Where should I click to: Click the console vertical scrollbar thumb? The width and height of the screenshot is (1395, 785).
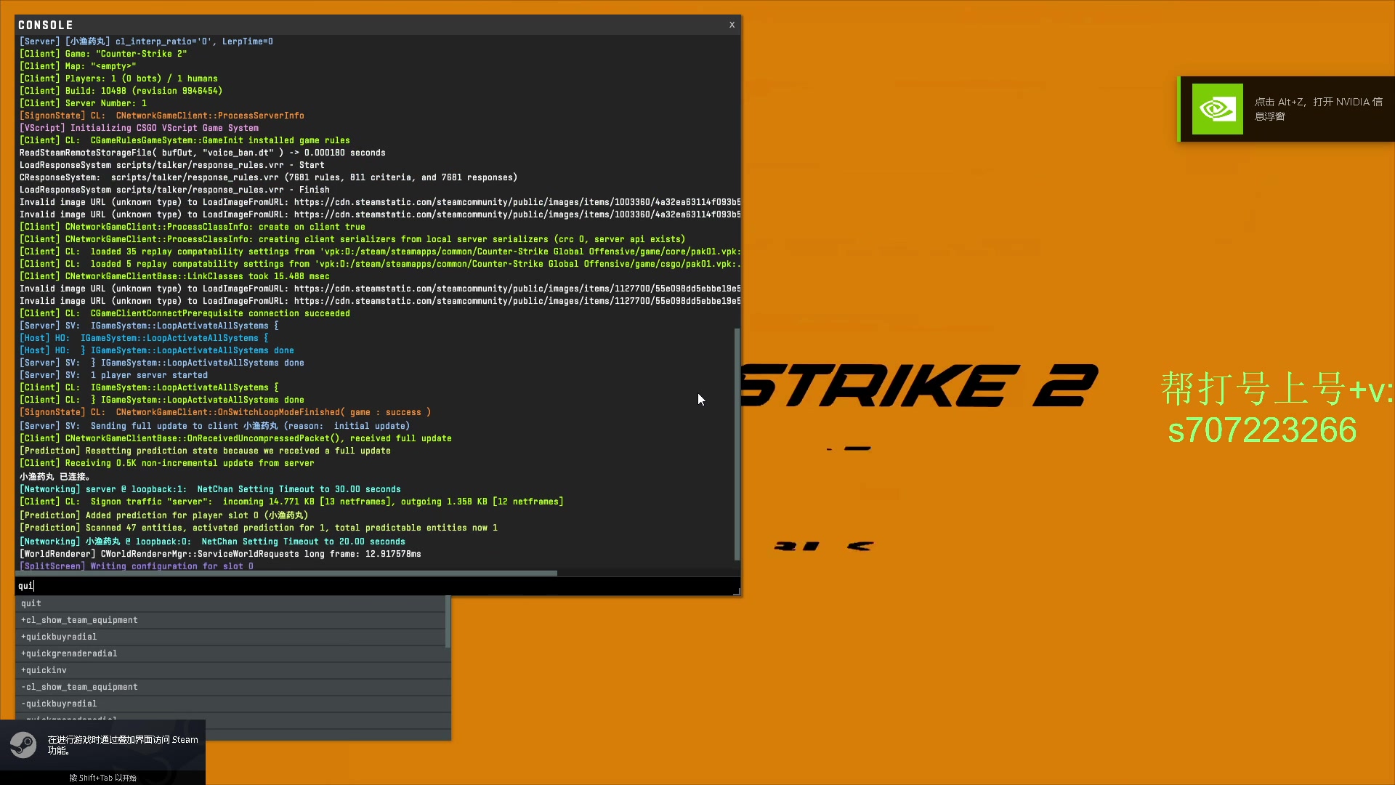point(737,444)
